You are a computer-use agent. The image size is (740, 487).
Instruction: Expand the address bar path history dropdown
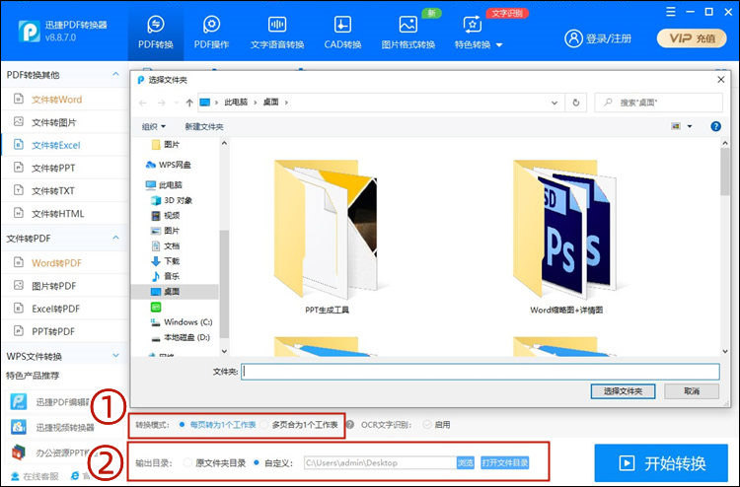point(556,102)
